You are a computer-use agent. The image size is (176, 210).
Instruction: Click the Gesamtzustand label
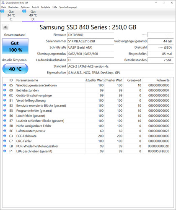(15, 35)
